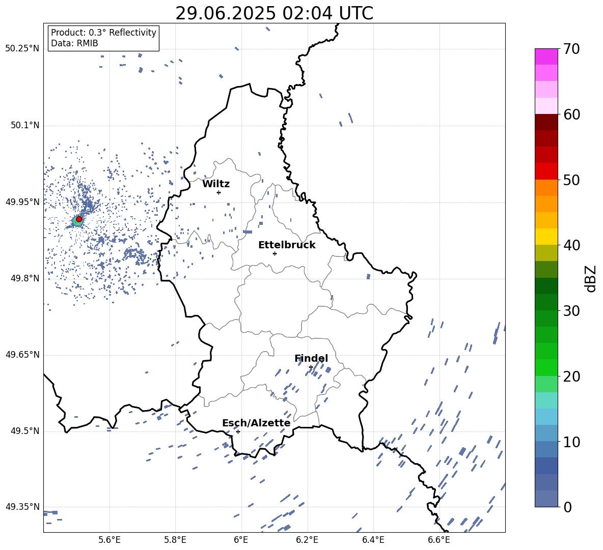Click the red radar site marker

coord(79,219)
